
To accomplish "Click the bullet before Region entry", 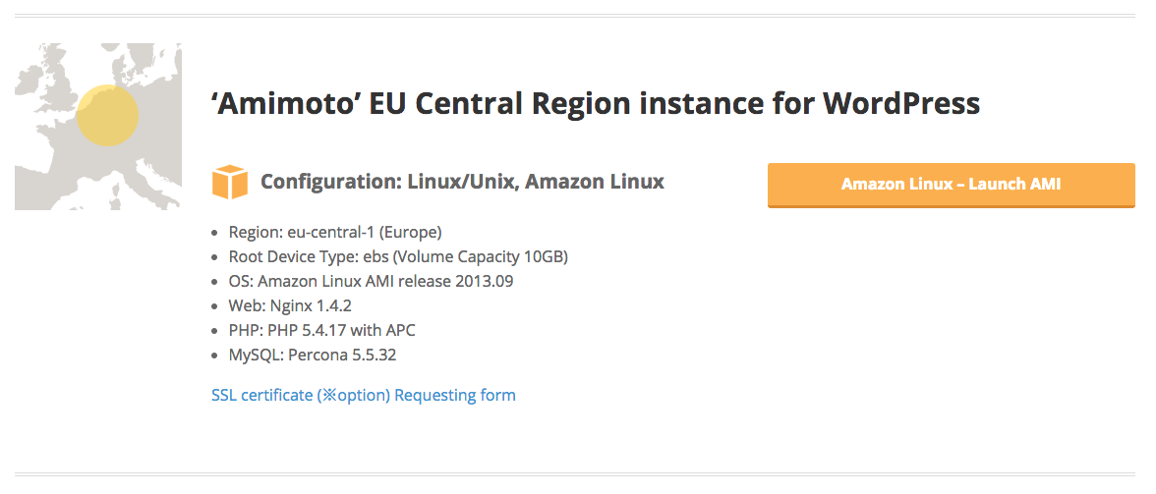I will tap(214, 234).
